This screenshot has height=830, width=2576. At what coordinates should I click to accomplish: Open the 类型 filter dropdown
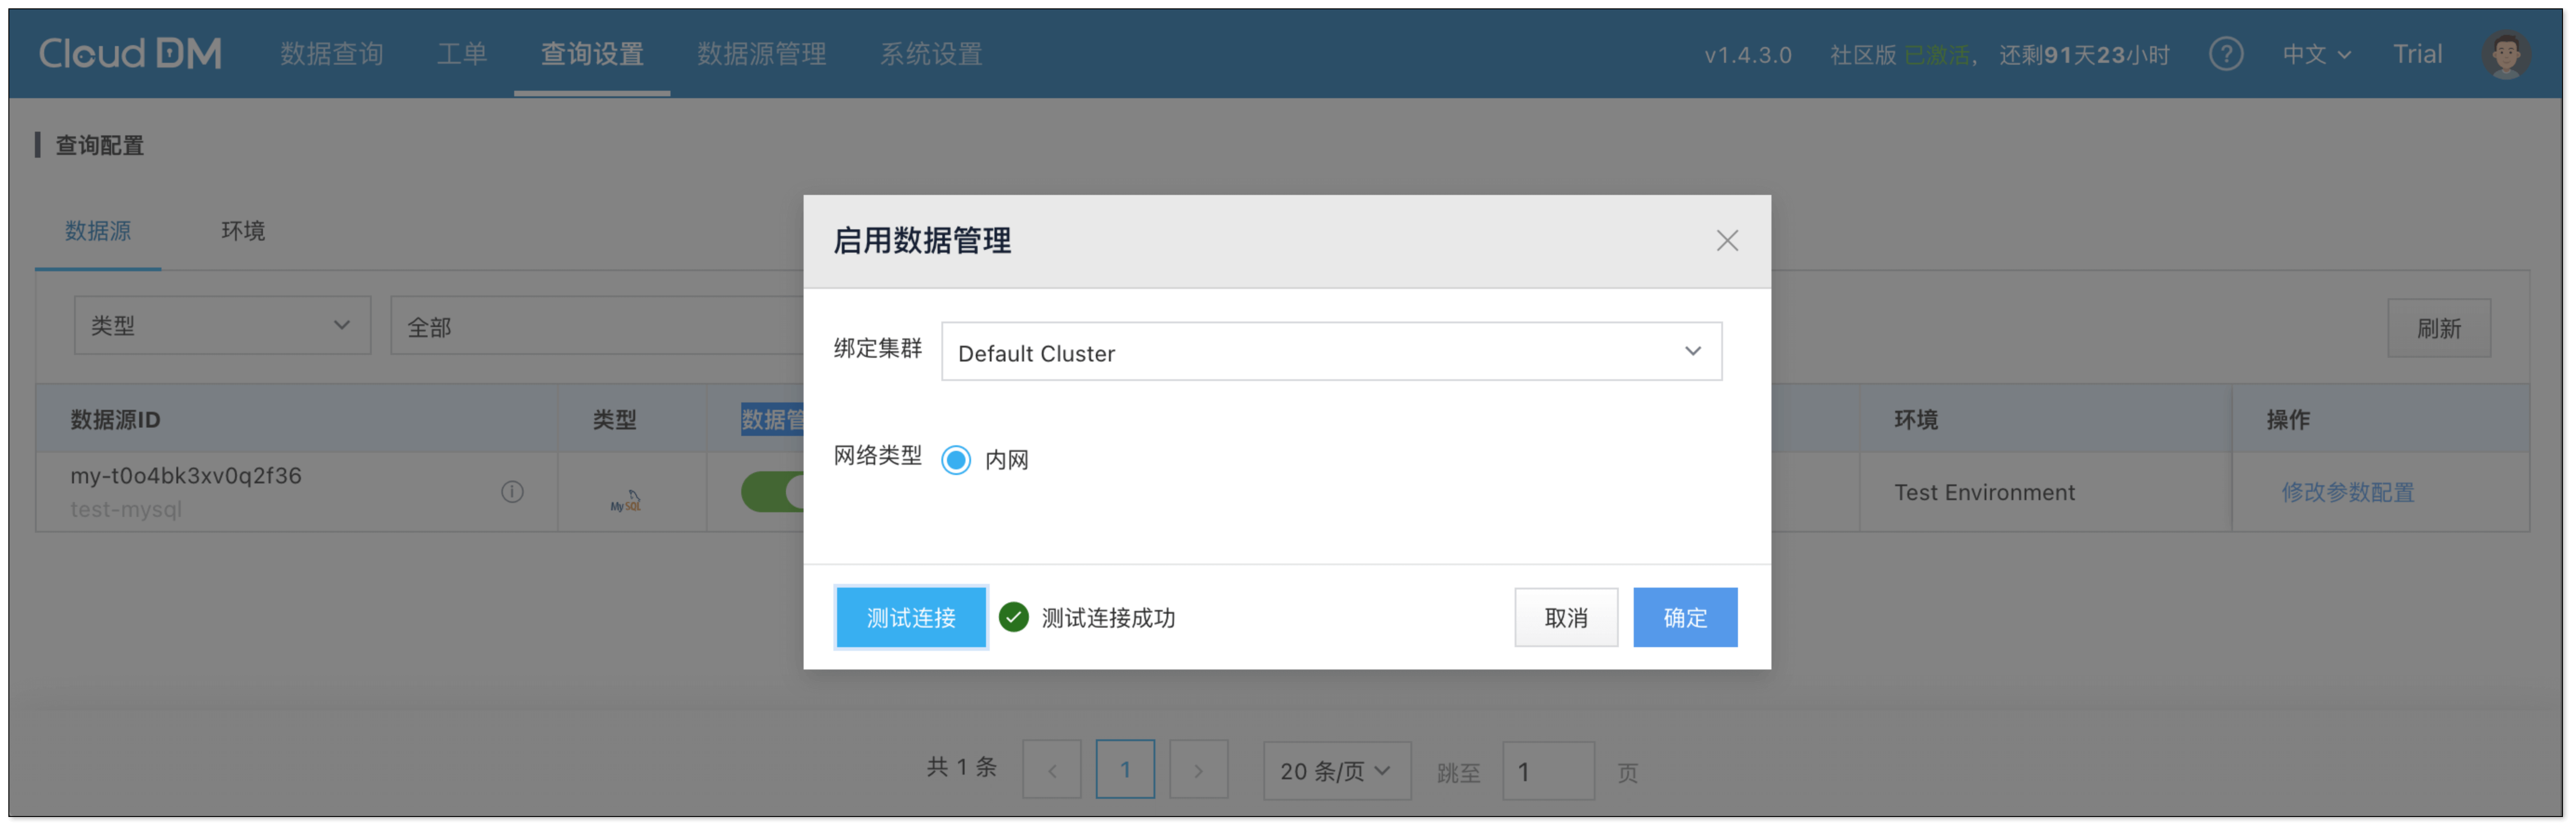tap(222, 326)
